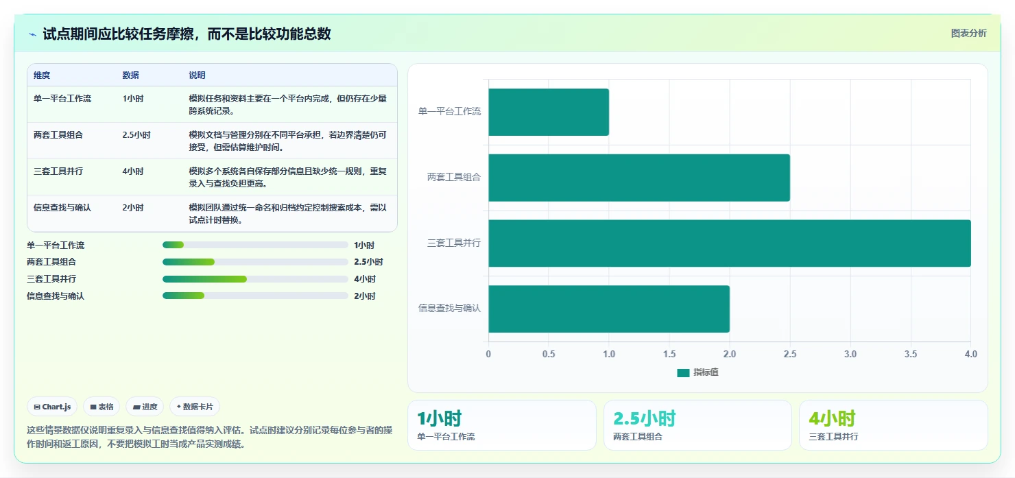Click the 信息查找与确认 progress bar
The image size is (1015, 478).
point(255,296)
